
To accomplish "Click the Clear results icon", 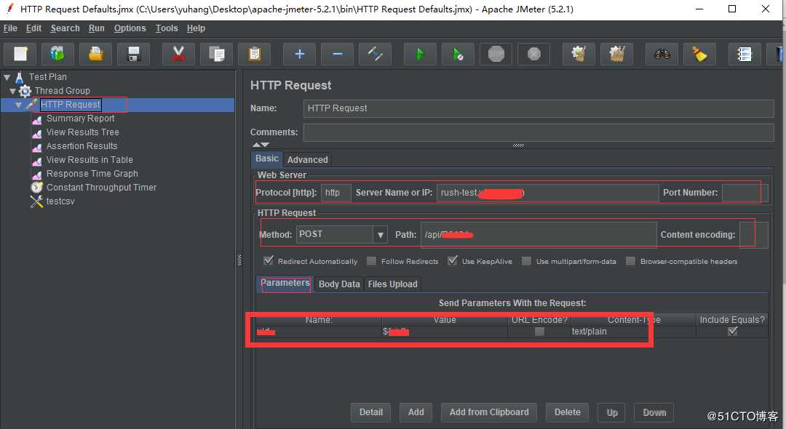I will tap(579, 54).
